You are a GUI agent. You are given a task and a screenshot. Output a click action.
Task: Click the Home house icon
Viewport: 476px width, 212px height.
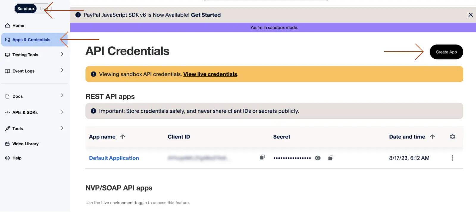pos(7,25)
